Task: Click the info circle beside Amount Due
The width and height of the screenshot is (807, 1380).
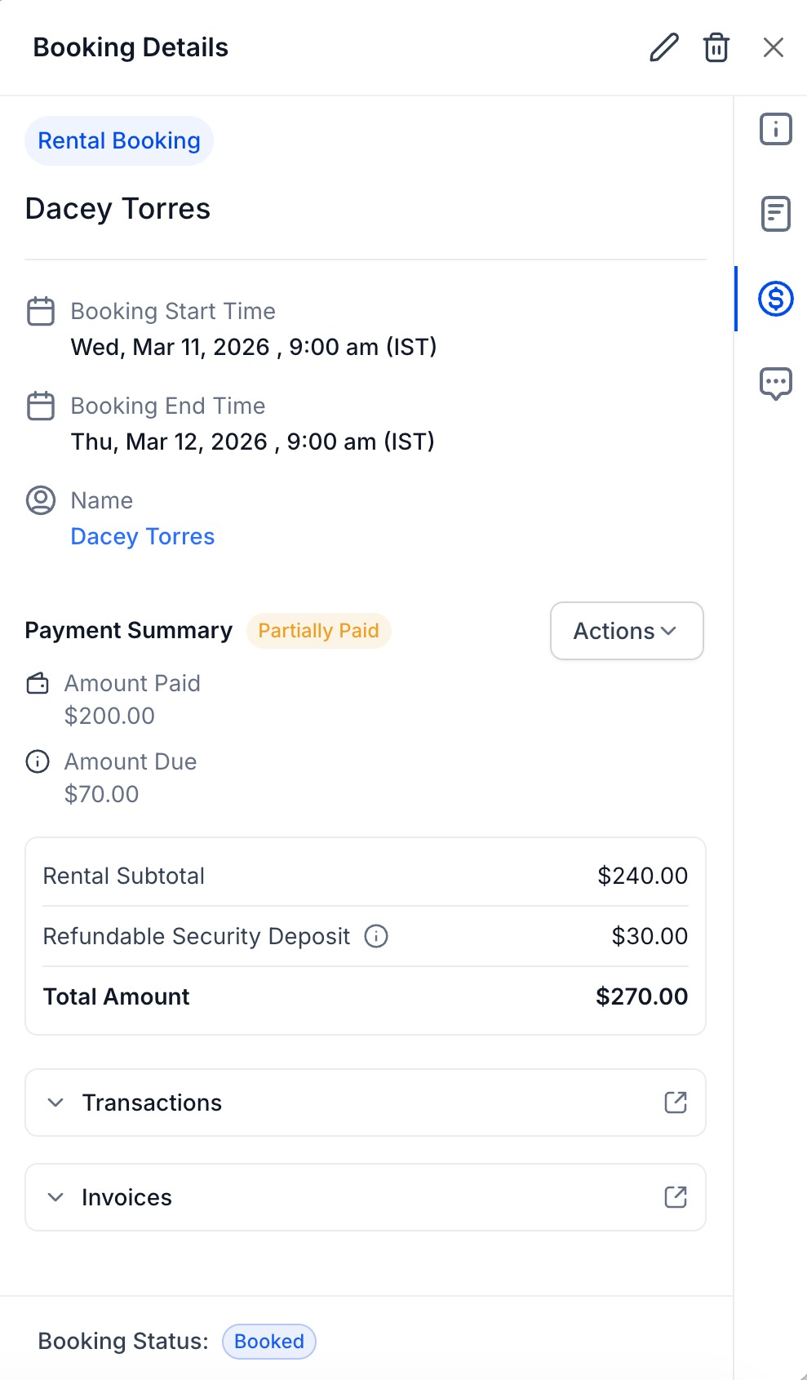Action: (38, 761)
